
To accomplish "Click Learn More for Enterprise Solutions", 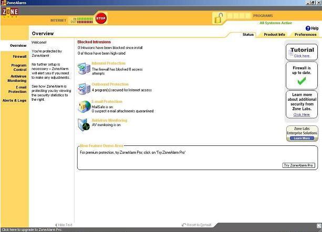I will click(x=302, y=138).
